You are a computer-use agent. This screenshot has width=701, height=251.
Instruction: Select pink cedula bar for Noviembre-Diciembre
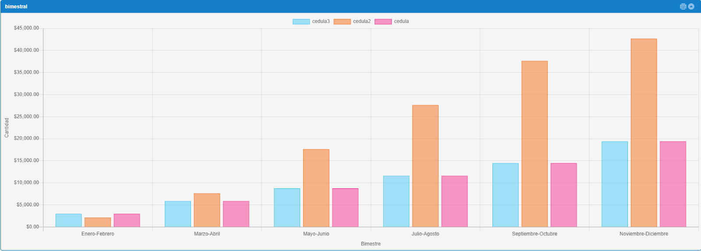(x=673, y=184)
